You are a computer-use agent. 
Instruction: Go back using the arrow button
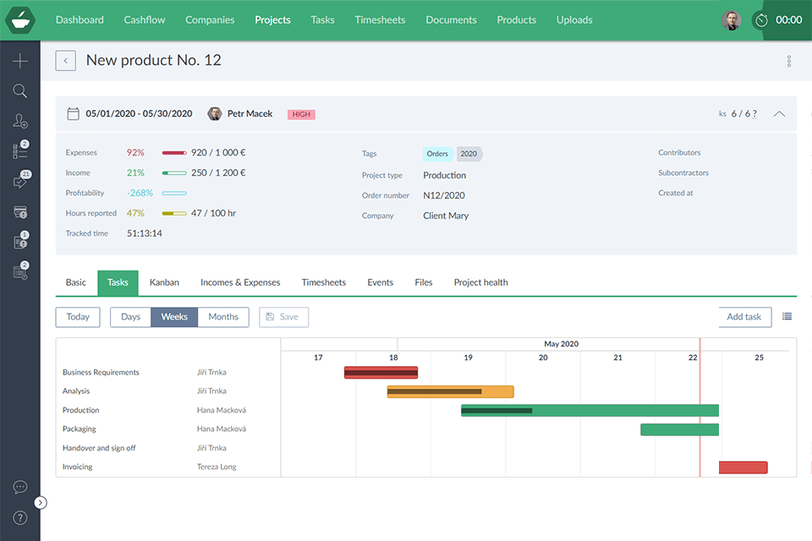[66, 61]
